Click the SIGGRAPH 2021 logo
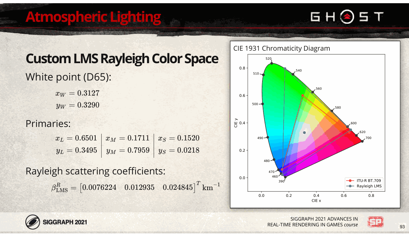The image size is (409, 235). 56,222
